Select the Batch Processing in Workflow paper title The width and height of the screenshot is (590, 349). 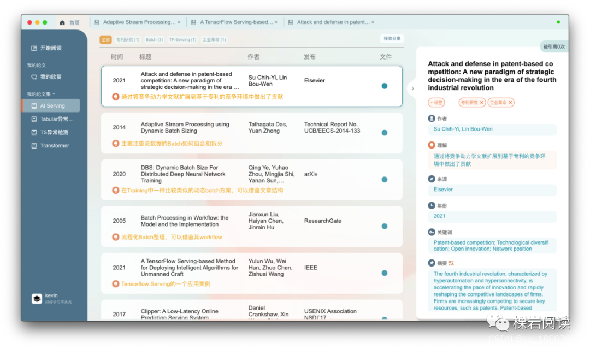click(x=185, y=221)
